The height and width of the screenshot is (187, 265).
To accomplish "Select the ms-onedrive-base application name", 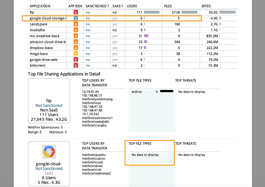I will pos(45,36).
